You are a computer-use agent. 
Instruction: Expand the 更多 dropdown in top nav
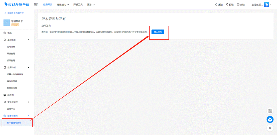[x=91, y=4]
